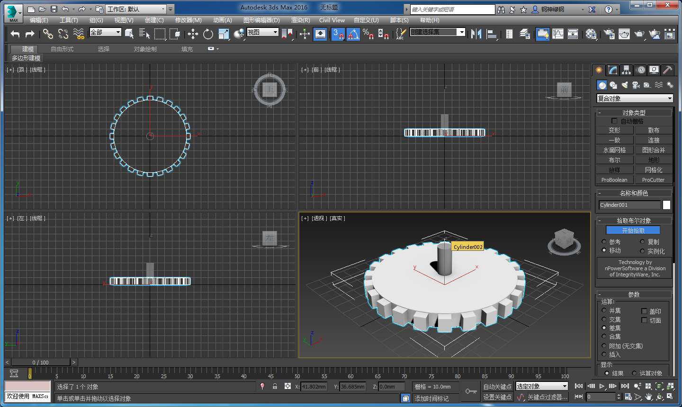
Task: Toggle Angle Snap button
Action: click(353, 34)
